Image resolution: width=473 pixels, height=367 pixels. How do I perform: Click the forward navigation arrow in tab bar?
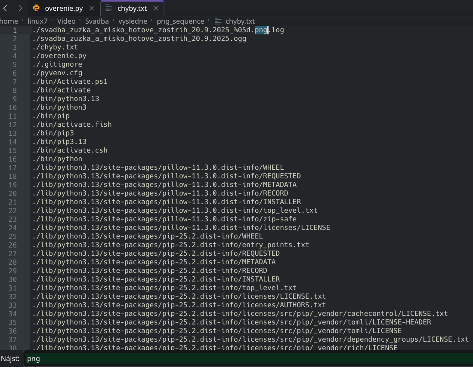[x=20, y=8]
